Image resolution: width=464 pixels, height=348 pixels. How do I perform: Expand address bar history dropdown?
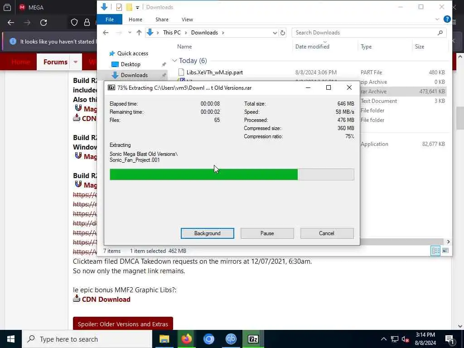pyautogui.click(x=275, y=33)
